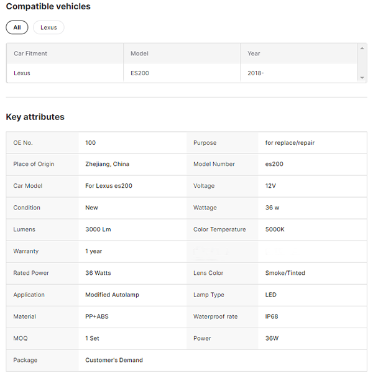Viewport: 373px width, 373px height.
Task: Click the Car Fitment column header
Action: (x=30, y=53)
